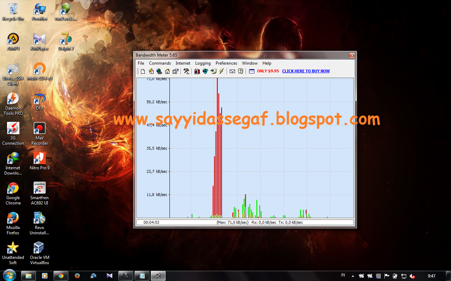Launch Google Chrome from the taskbar

point(61,276)
